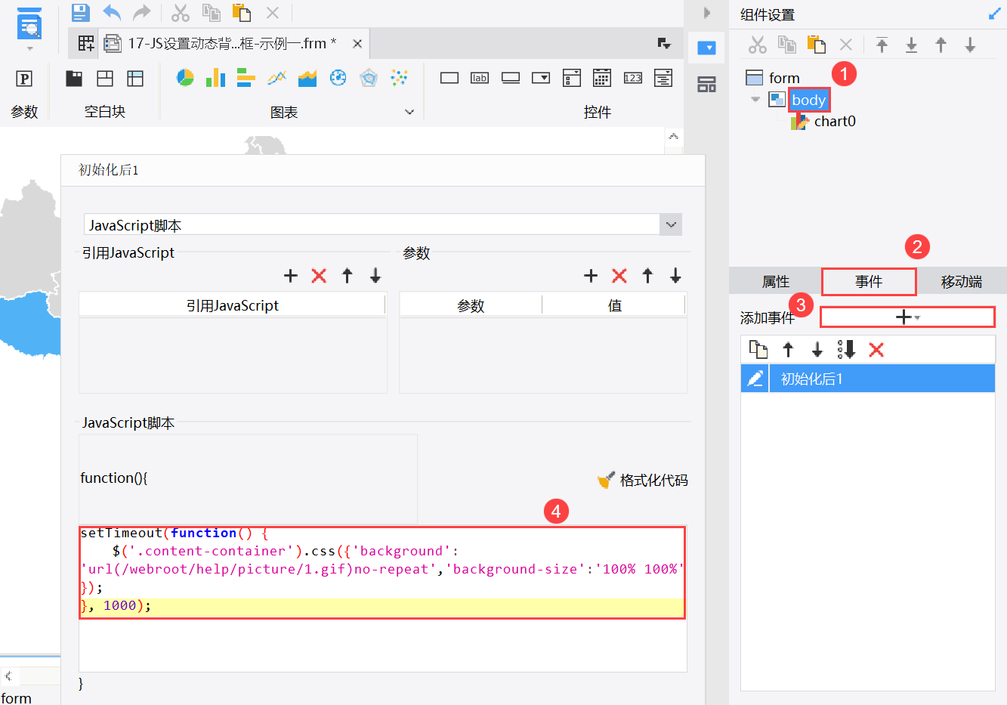Image resolution: width=1007 pixels, height=705 pixels.
Task: Insert an area chart
Action: (307, 77)
